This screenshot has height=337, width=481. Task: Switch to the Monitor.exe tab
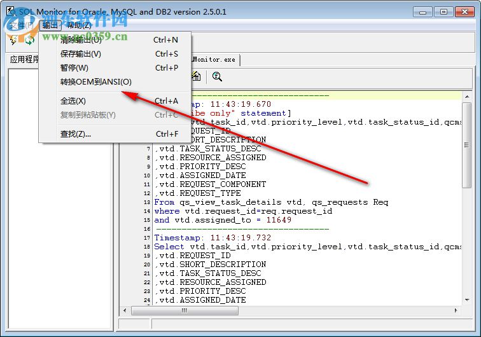(214, 60)
